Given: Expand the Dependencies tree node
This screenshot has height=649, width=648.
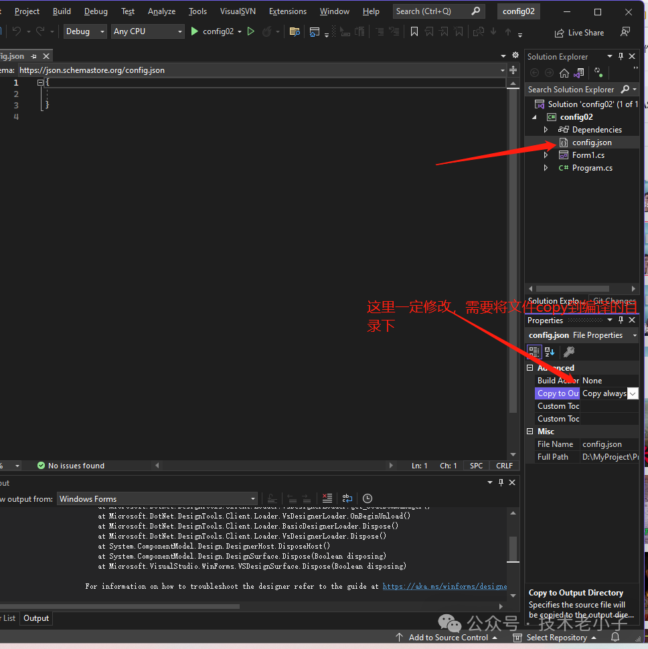Looking at the screenshot, I should tap(546, 130).
